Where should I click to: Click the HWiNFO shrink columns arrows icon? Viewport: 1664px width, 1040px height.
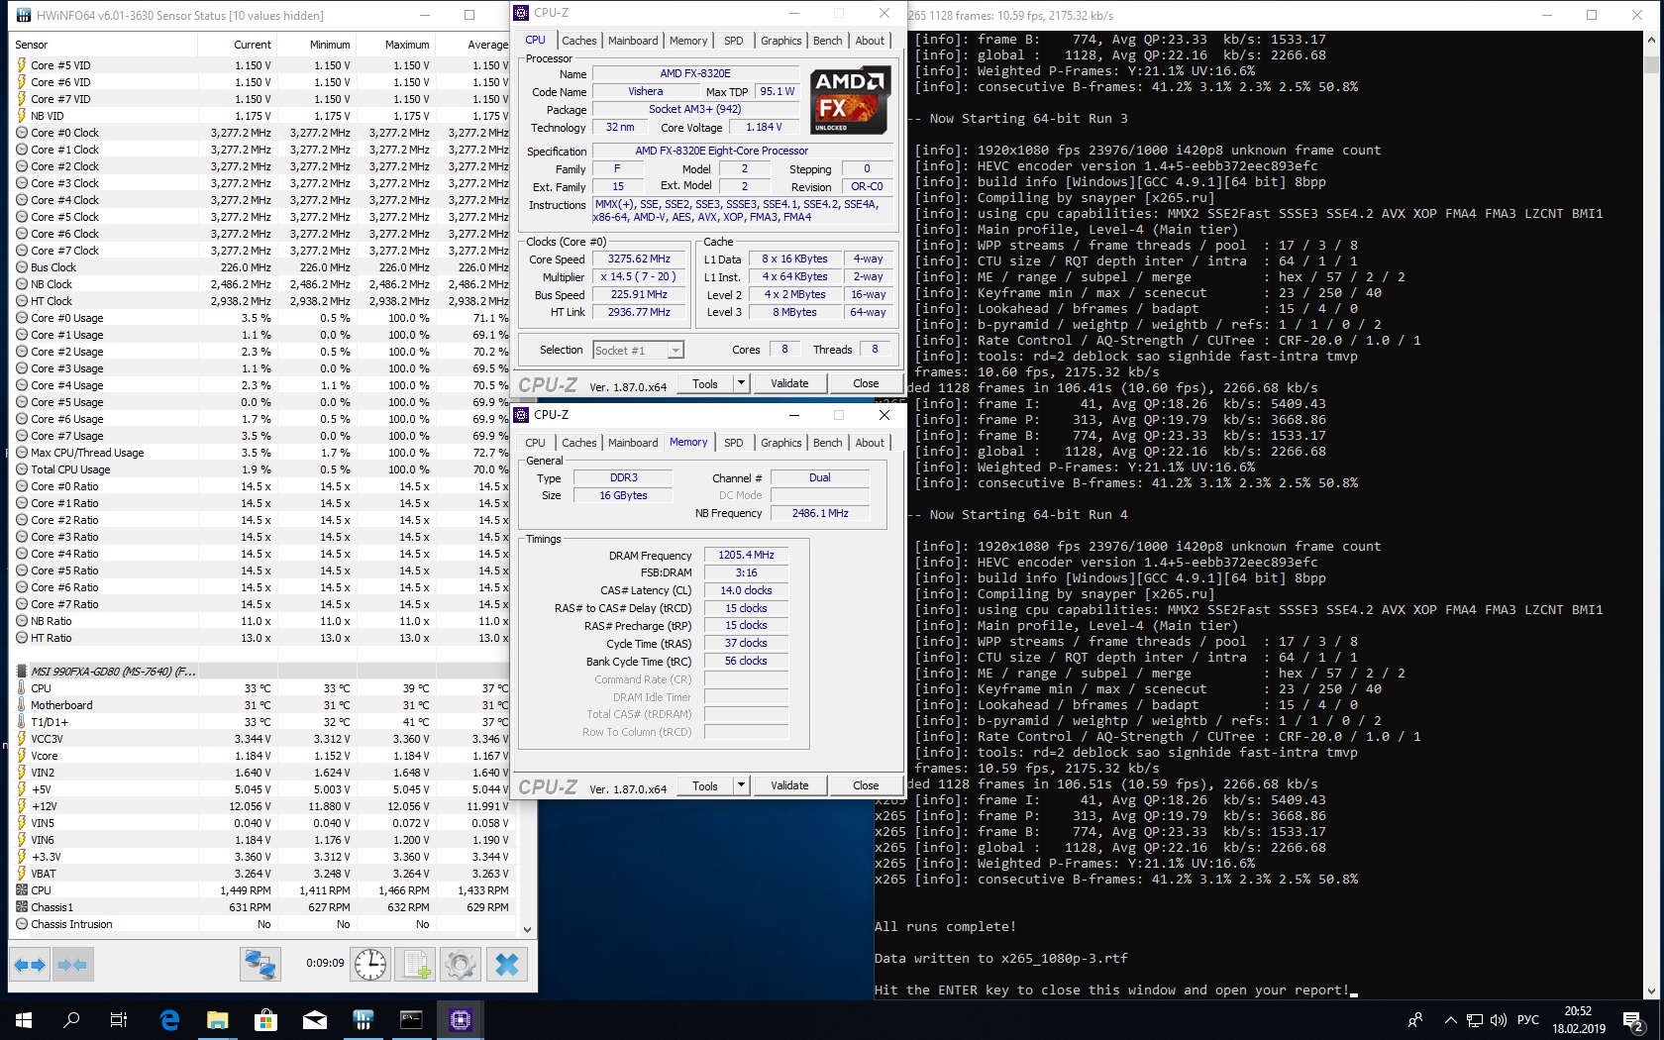[72, 965]
